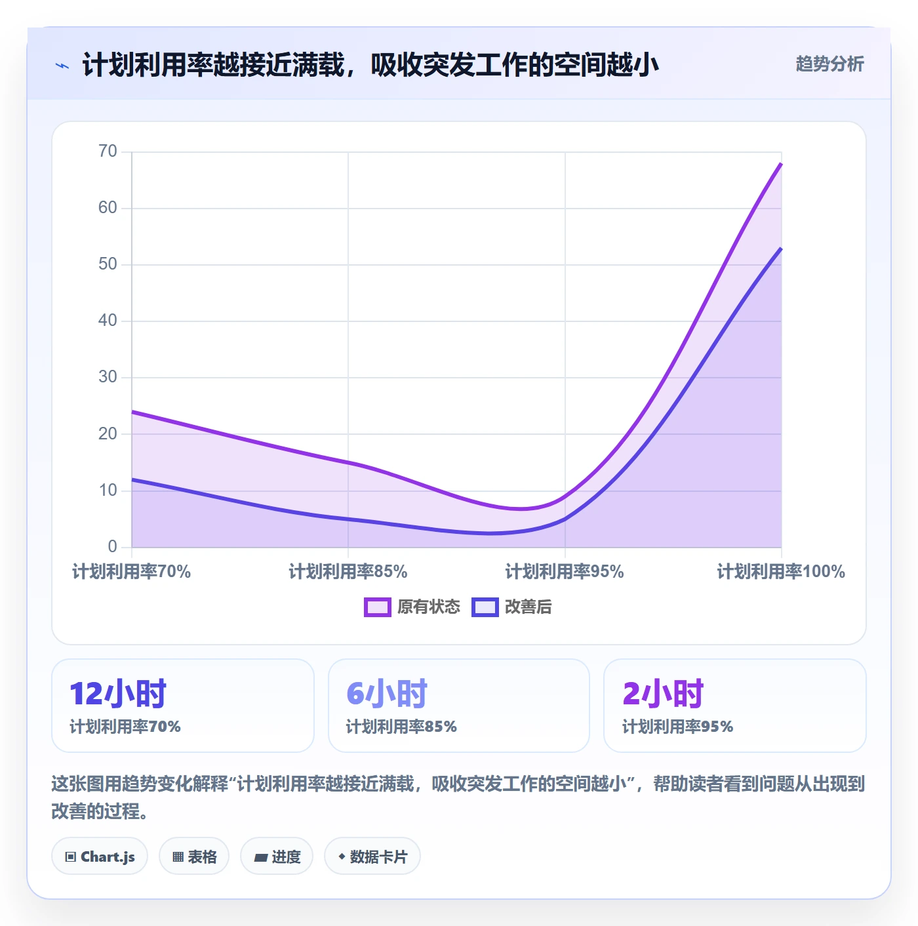Click the 表格 tag
This screenshot has height=926, width=918.
tap(194, 856)
